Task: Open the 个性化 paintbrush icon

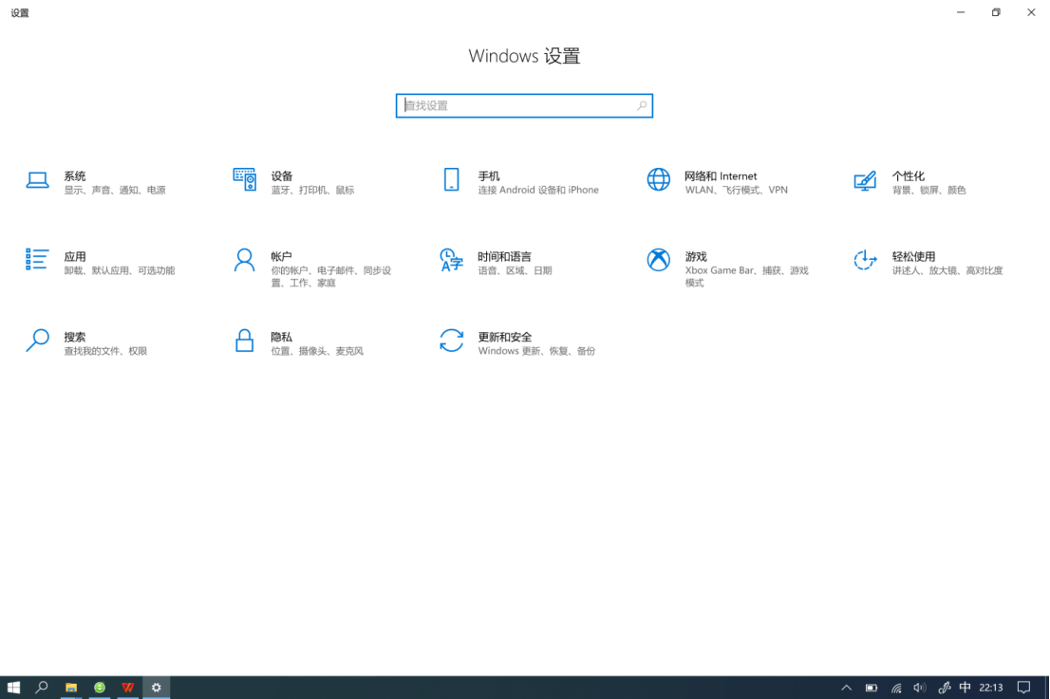Action: (x=865, y=180)
